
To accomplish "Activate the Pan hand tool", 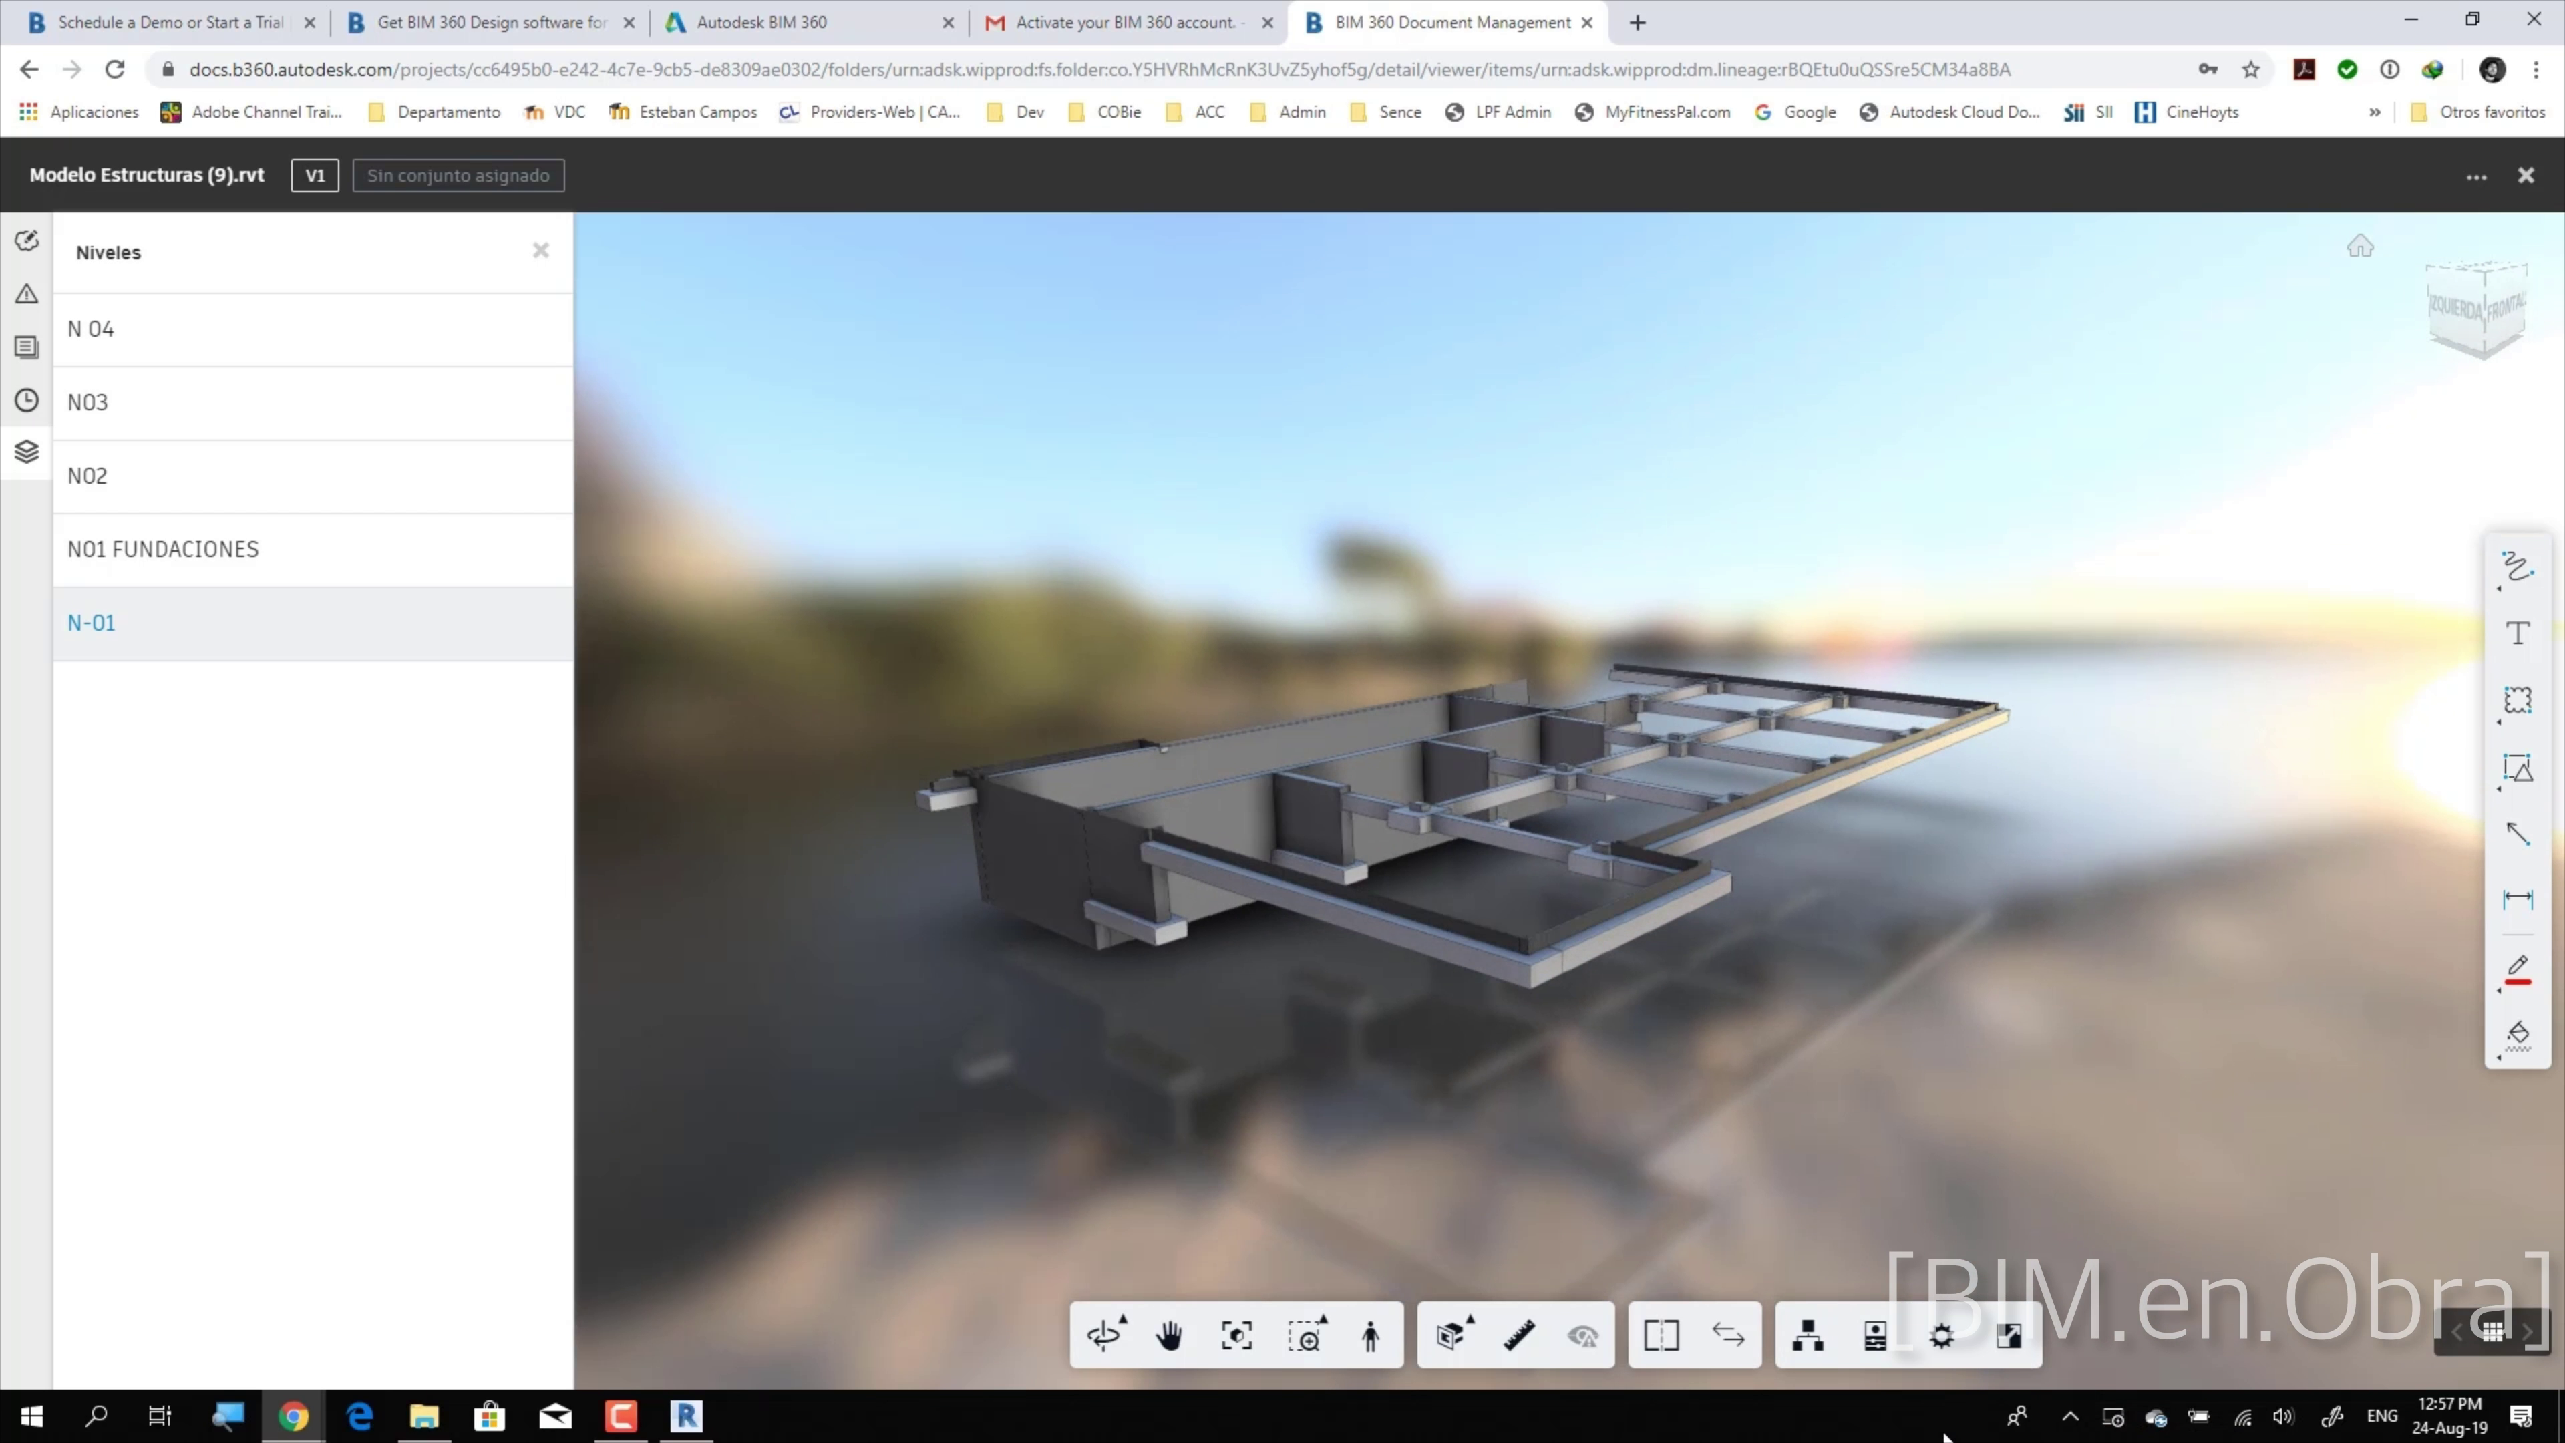I will 1169,1335.
